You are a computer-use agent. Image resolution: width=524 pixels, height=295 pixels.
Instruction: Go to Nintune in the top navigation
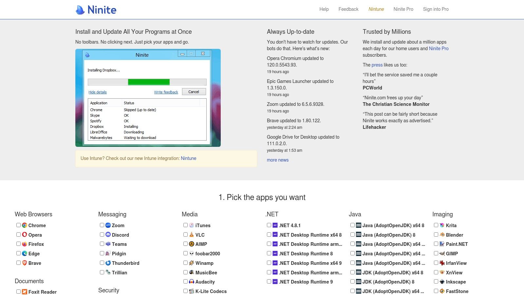[x=376, y=9]
